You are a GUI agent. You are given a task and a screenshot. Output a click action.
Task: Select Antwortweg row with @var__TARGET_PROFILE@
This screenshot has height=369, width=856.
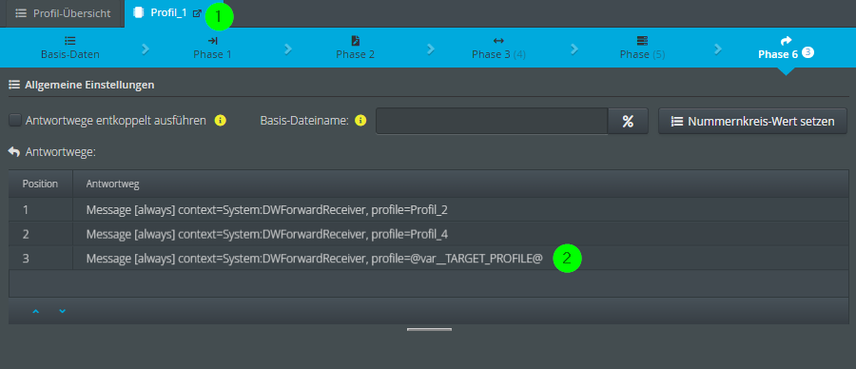pos(429,258)
